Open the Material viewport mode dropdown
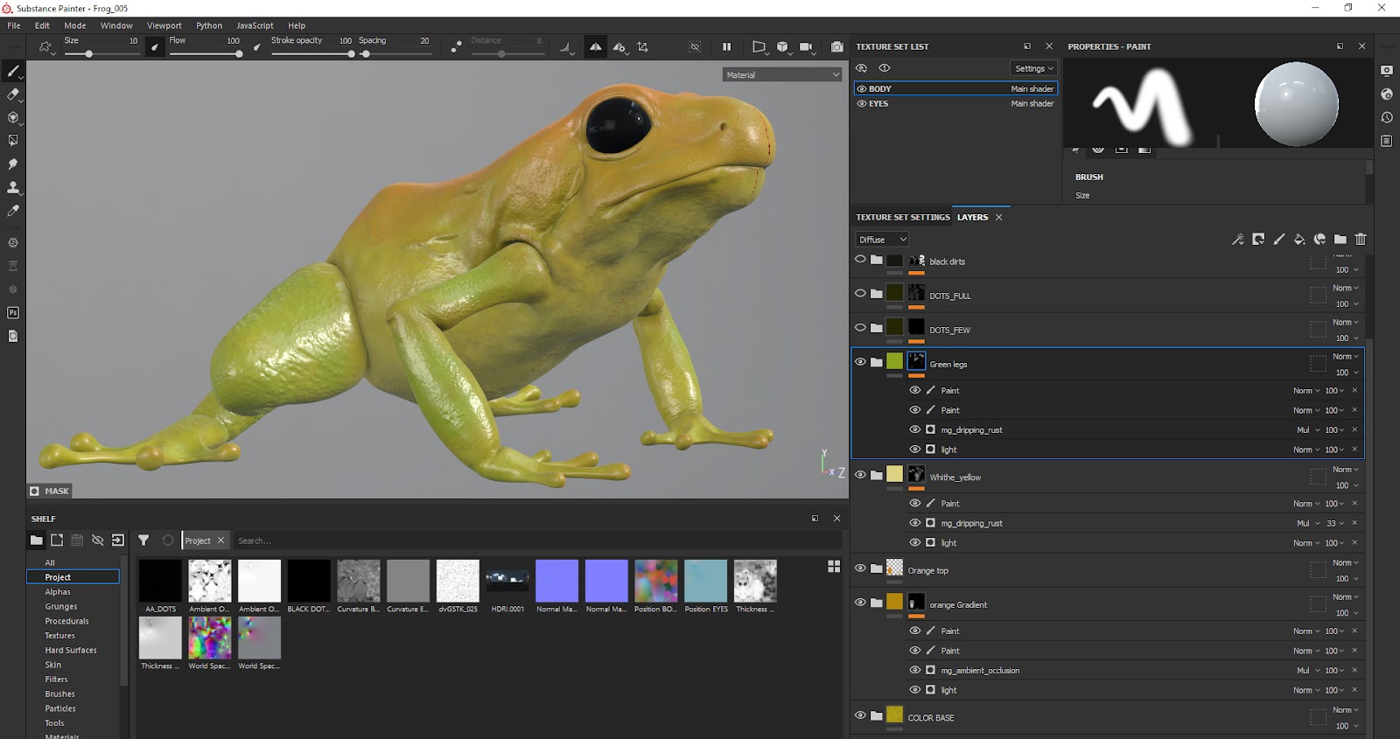1400x739 pixels. coord(782,75)
